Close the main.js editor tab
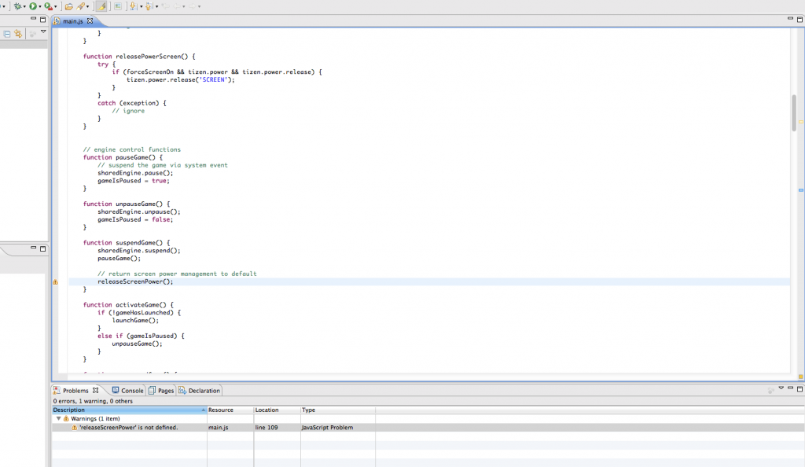805x467 pixels. pyautogui.click(x=90, y=21)
